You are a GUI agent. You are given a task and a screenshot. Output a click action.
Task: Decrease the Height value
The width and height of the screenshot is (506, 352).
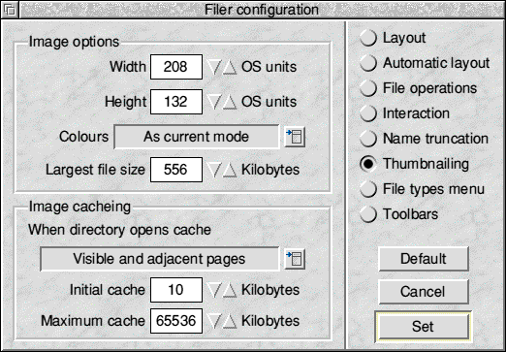tap(214, 102)
